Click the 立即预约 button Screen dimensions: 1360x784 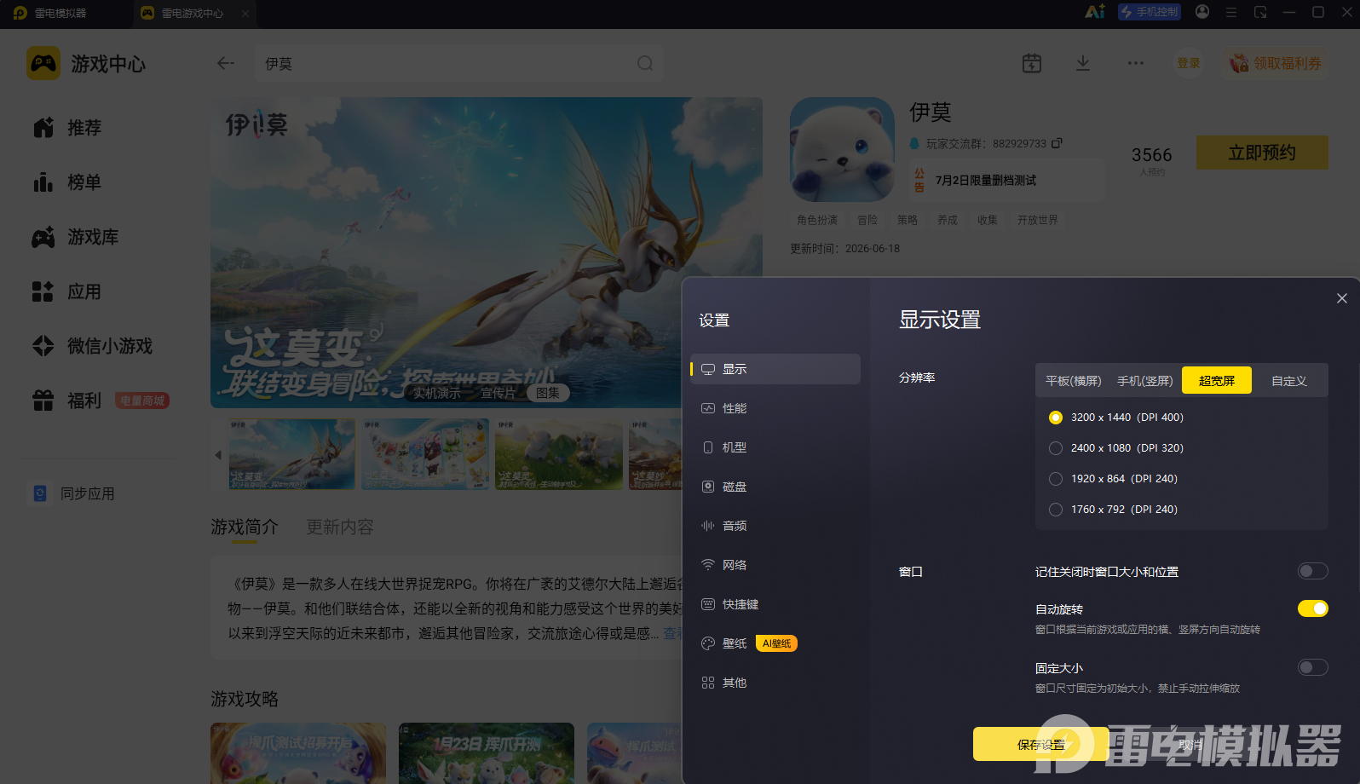pyautogui.click(x=1262, y=153)
